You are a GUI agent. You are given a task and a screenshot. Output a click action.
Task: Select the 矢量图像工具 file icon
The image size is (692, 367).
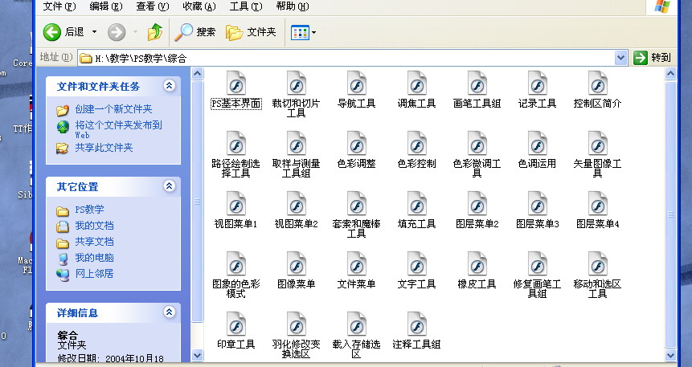pos(597,144)
